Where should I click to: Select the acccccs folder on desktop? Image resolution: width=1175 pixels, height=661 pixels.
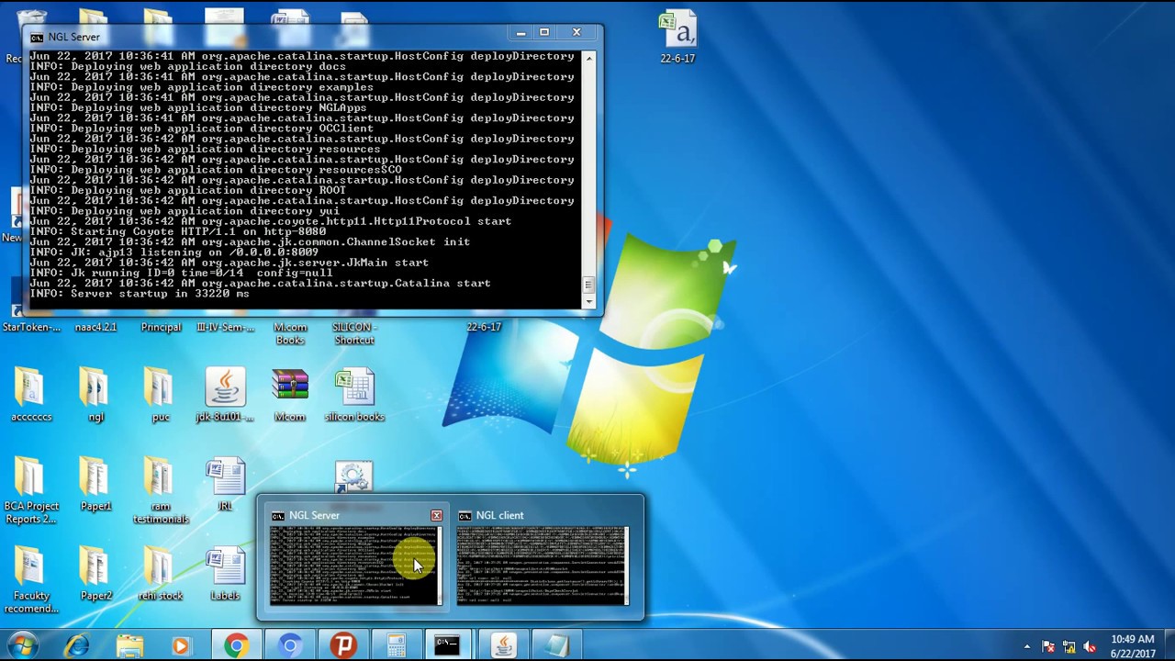click(30, 396)
